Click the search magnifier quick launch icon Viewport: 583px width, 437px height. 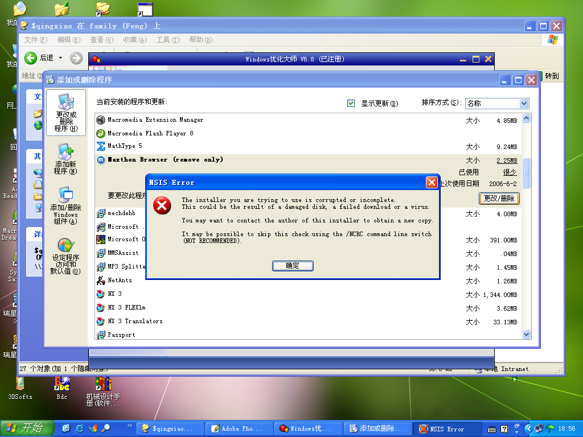point(106,428)
